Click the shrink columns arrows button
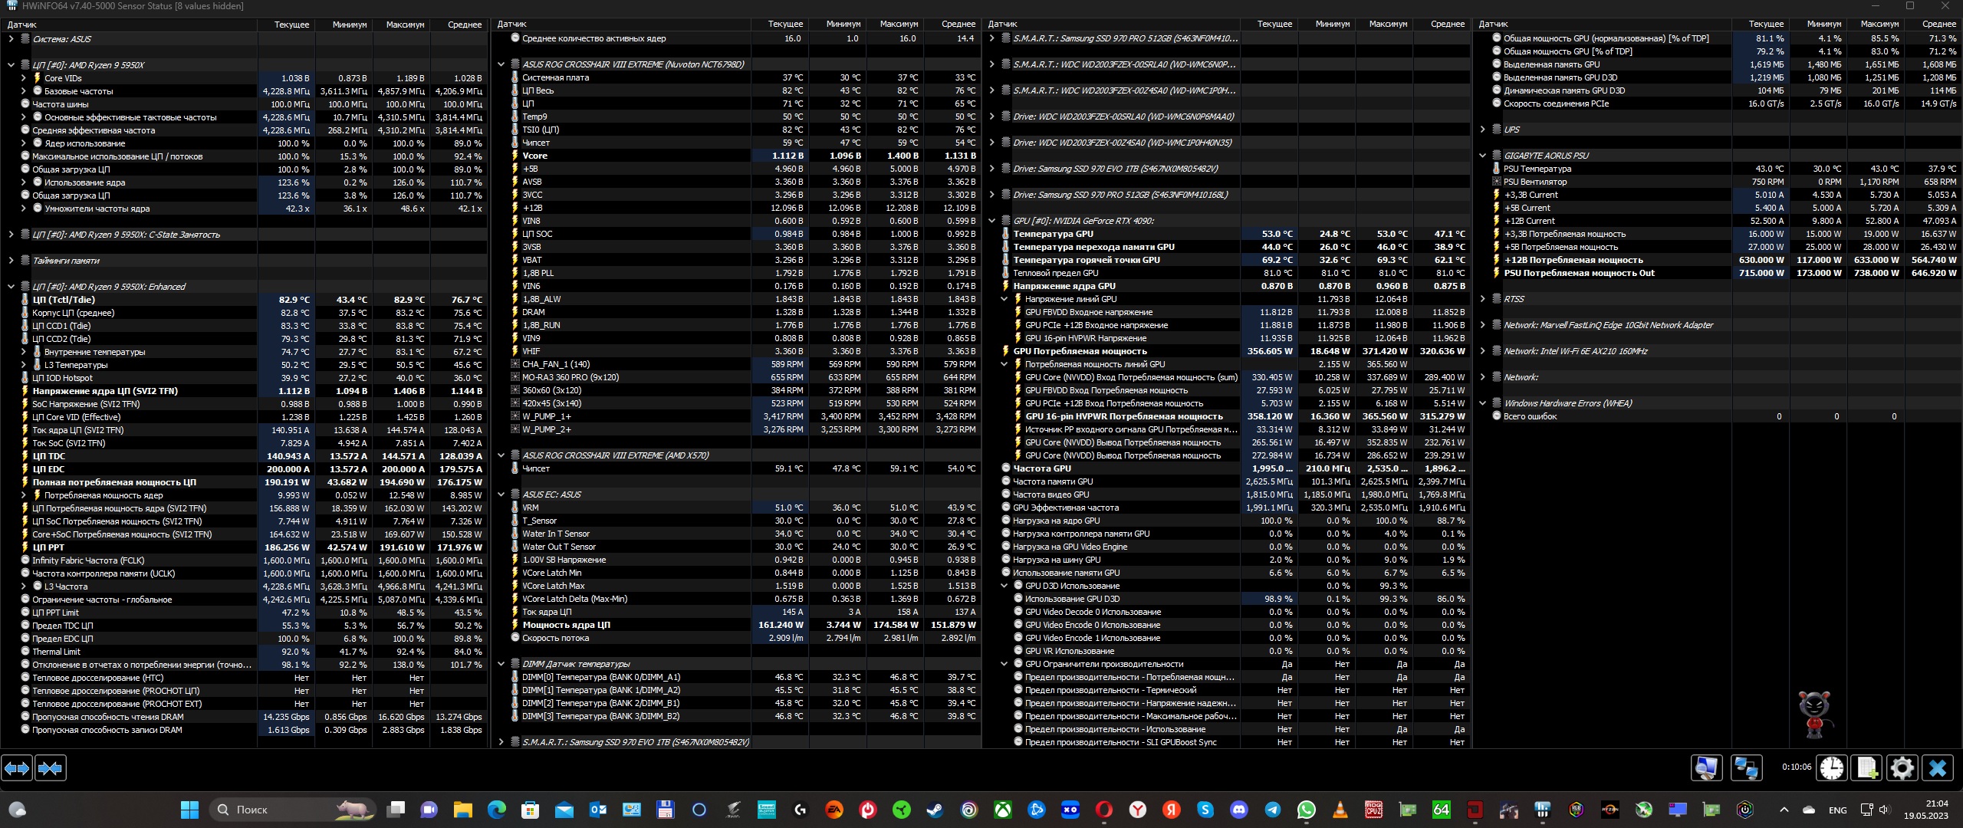Viewport: 1963px width, 828px height. [51, 767]
